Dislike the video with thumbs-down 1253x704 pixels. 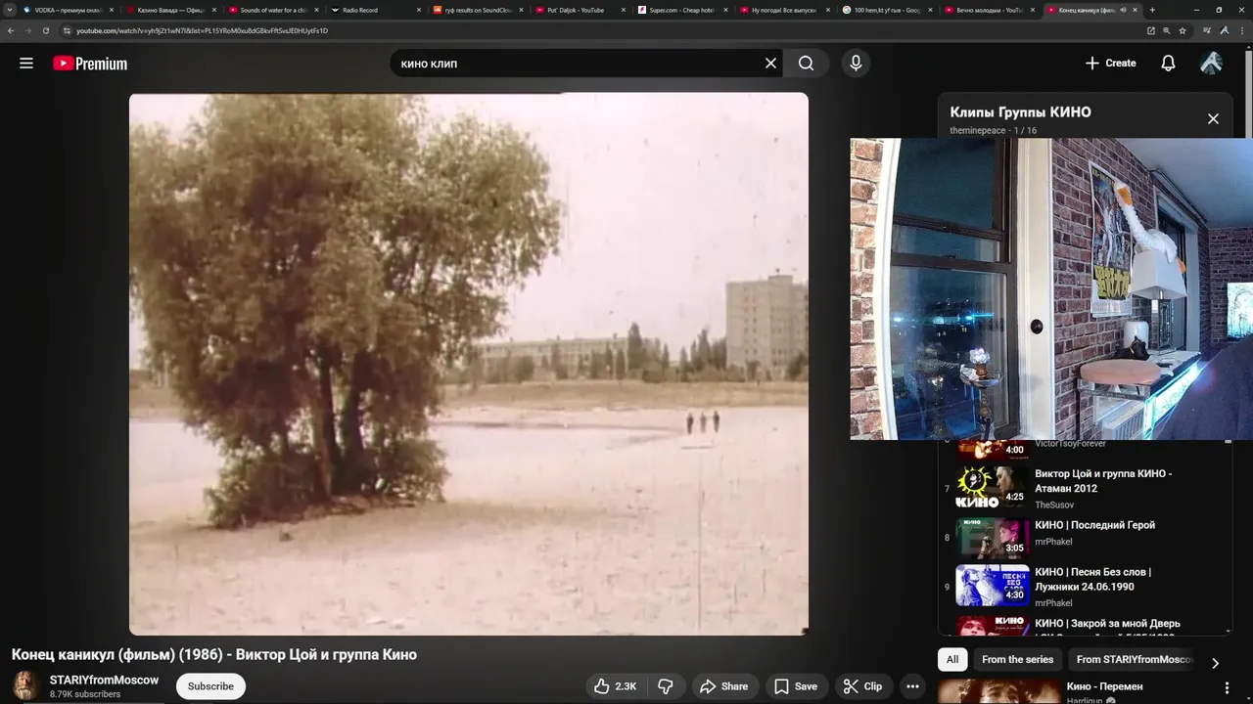(x=666, y=686)
